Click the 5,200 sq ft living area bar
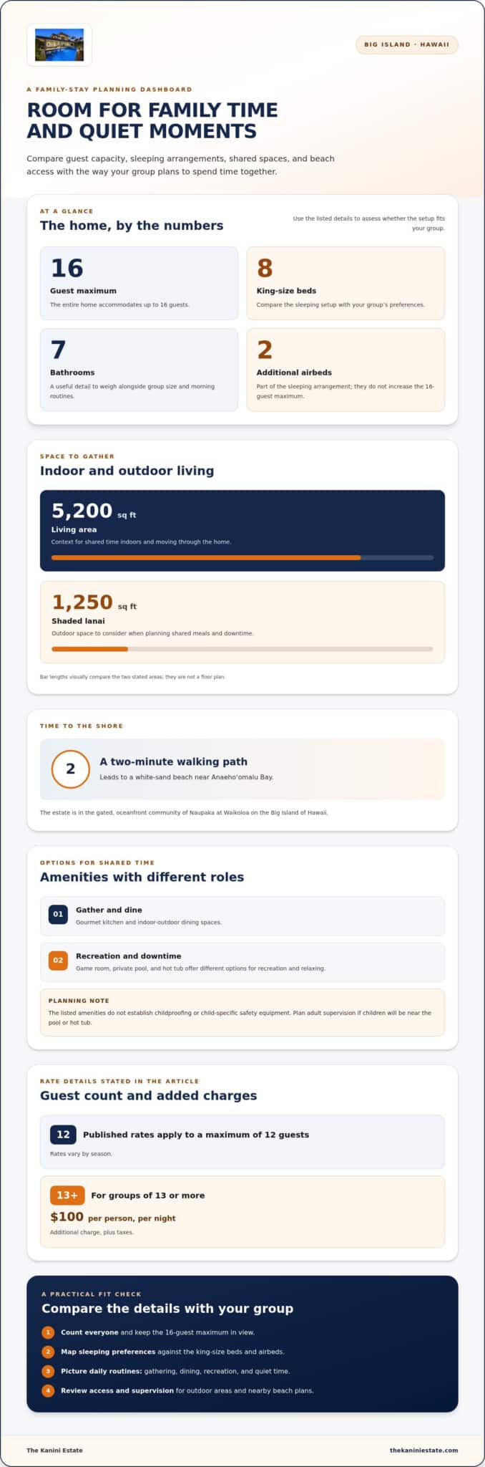The image size is (485, 1467). point(242,557)
